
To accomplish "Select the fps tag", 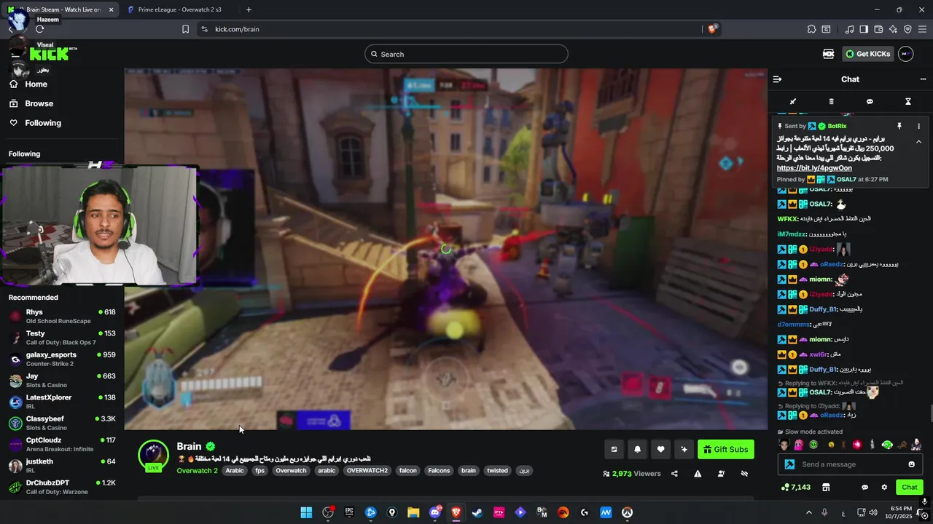I will coord(260,471).
